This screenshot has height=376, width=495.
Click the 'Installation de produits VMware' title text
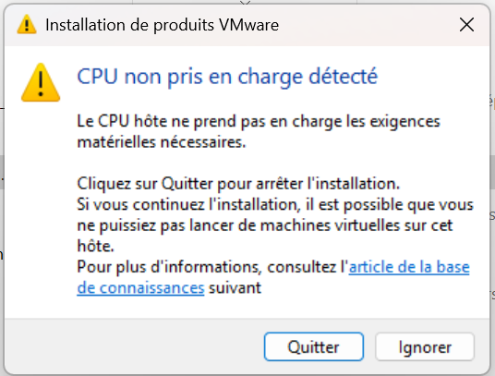[162, 25]
